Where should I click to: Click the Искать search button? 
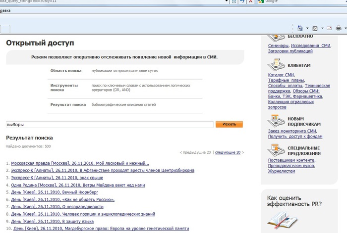(x=229, y=124)
